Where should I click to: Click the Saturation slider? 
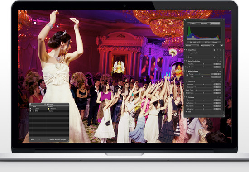coord(204,106)
